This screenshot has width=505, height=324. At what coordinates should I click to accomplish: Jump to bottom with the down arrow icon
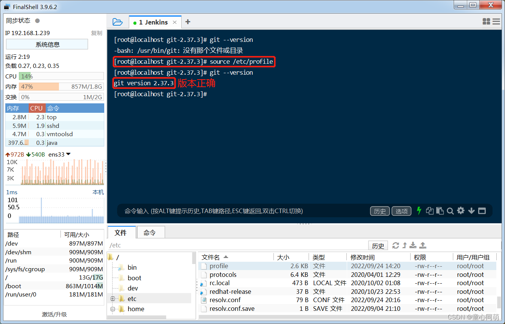tap(471, 211)
